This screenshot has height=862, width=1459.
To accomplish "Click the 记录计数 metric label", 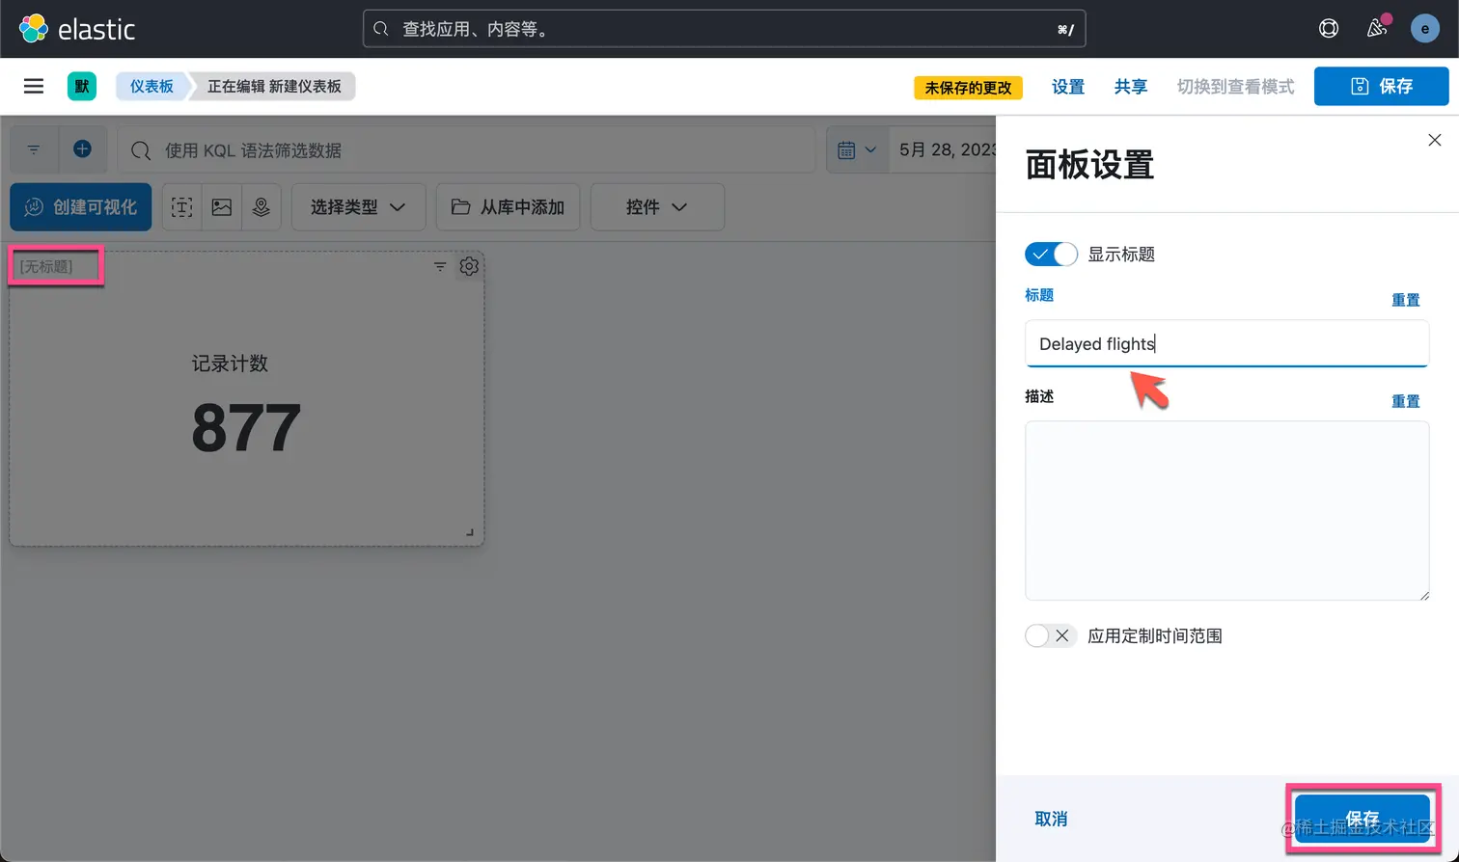I will point(230,364).
